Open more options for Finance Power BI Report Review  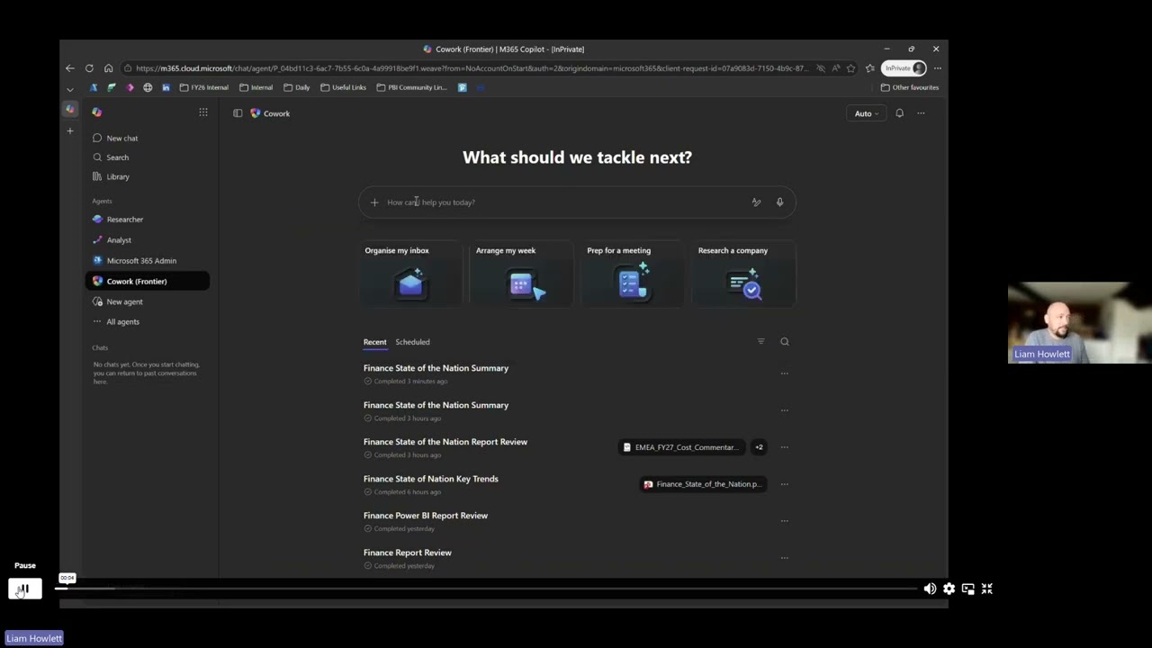point(784,521)
